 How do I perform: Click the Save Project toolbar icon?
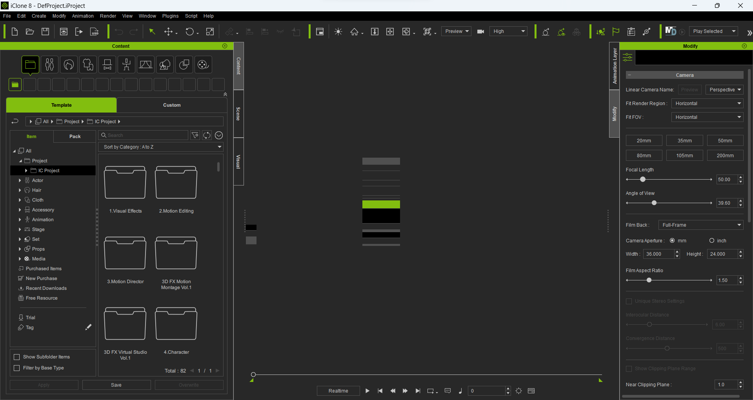pos(45,32)
